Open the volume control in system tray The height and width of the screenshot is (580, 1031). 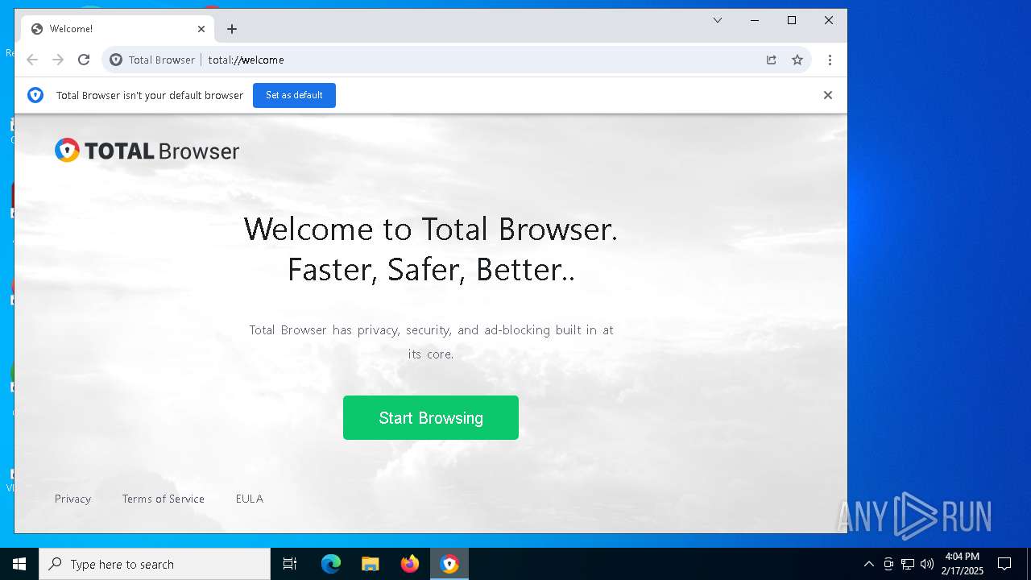pos(927,564)
